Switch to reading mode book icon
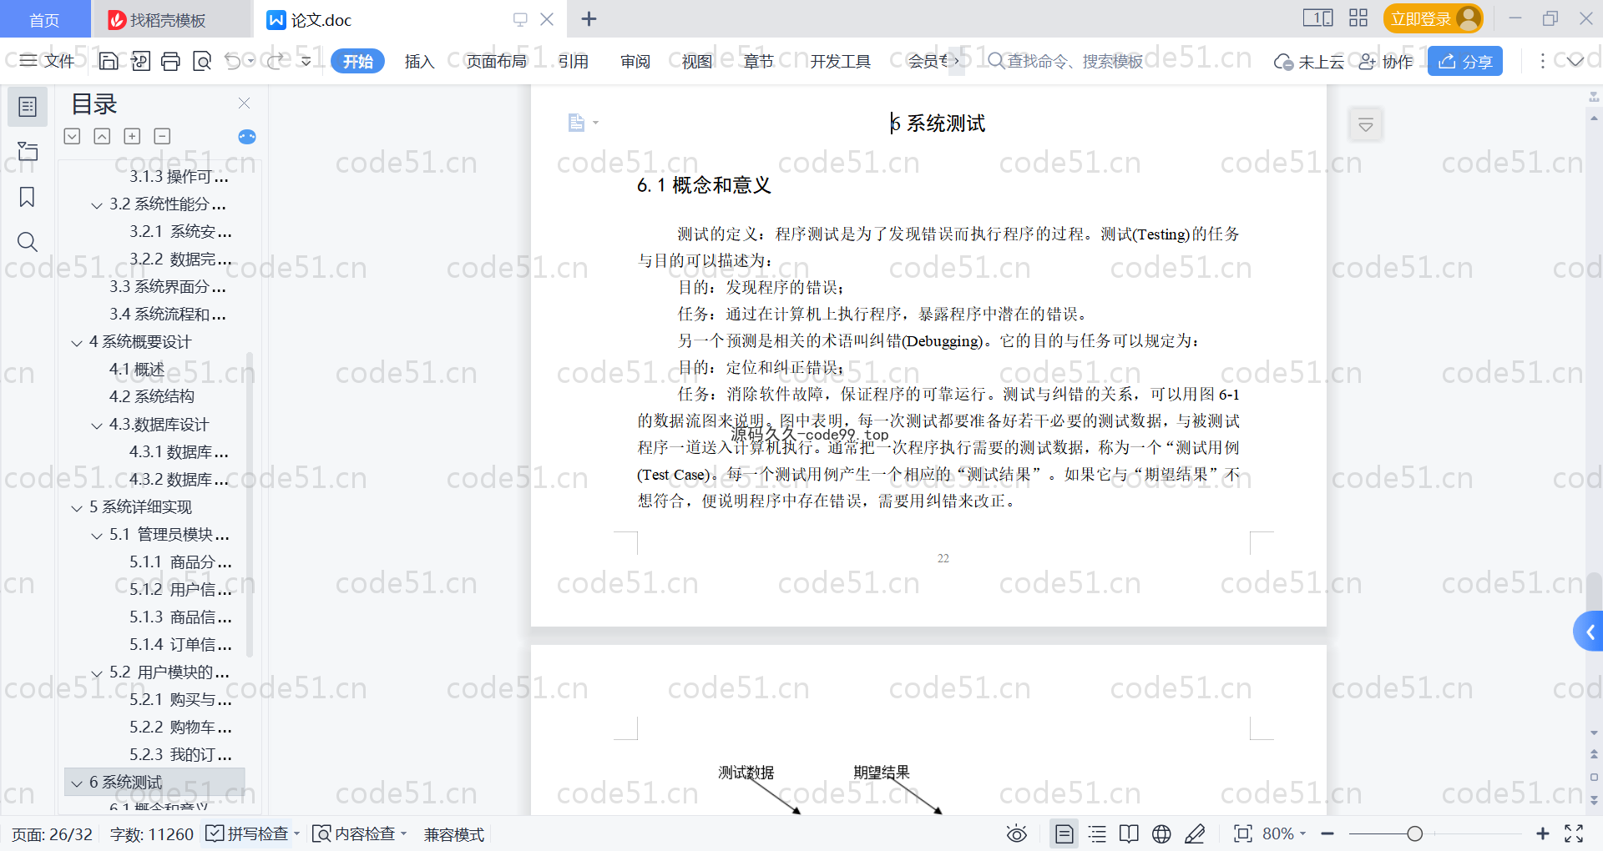This screenshot has height=851, width=1603. (x=1129, y=833)
